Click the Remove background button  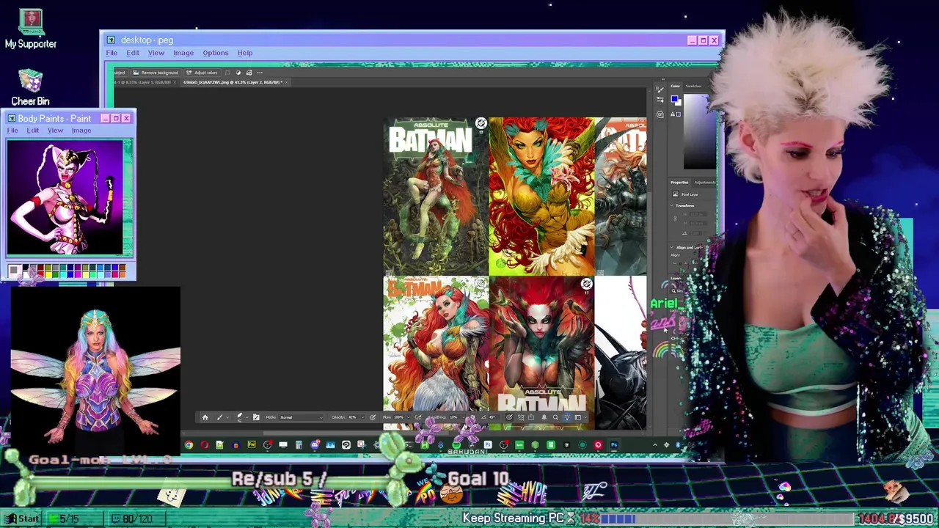156,73
